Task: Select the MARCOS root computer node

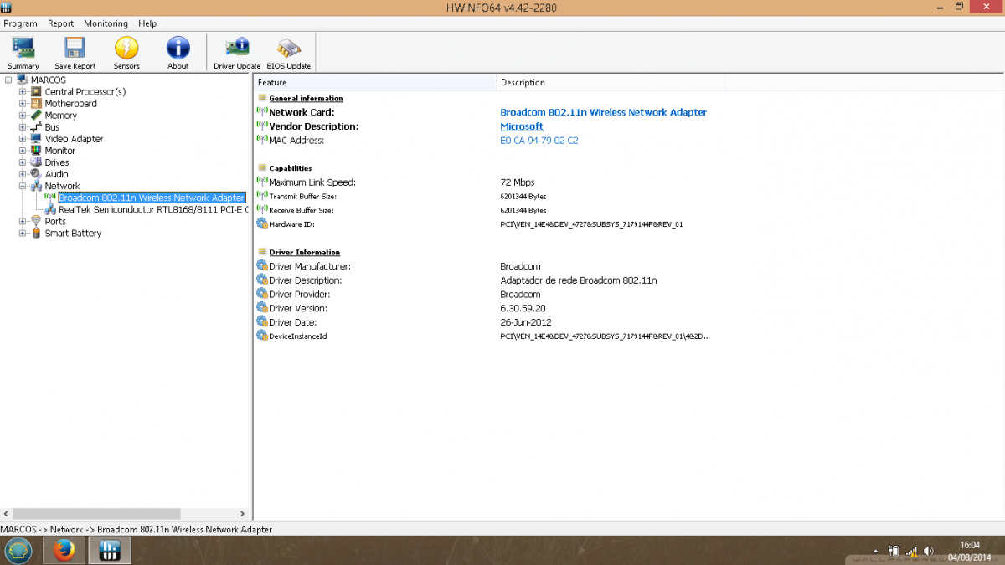Action: click(49, 80)
